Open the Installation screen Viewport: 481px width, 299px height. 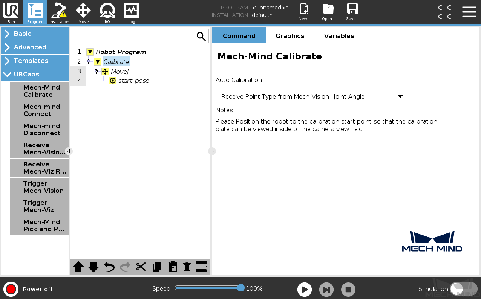tap(59, 12)
